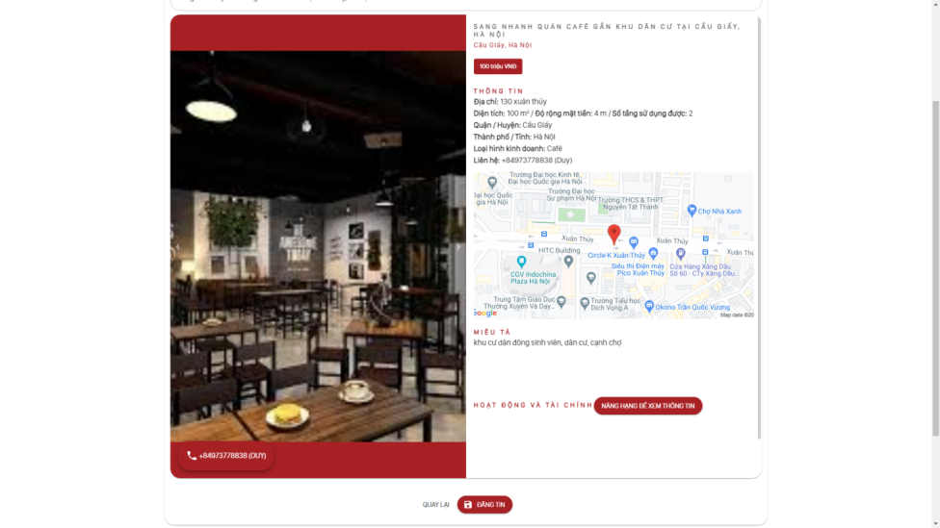Click the Trường Tiểu học Dịch Vọng A marker
The width and height of the screenshot is (940, 528).
(x=585, y=304)
